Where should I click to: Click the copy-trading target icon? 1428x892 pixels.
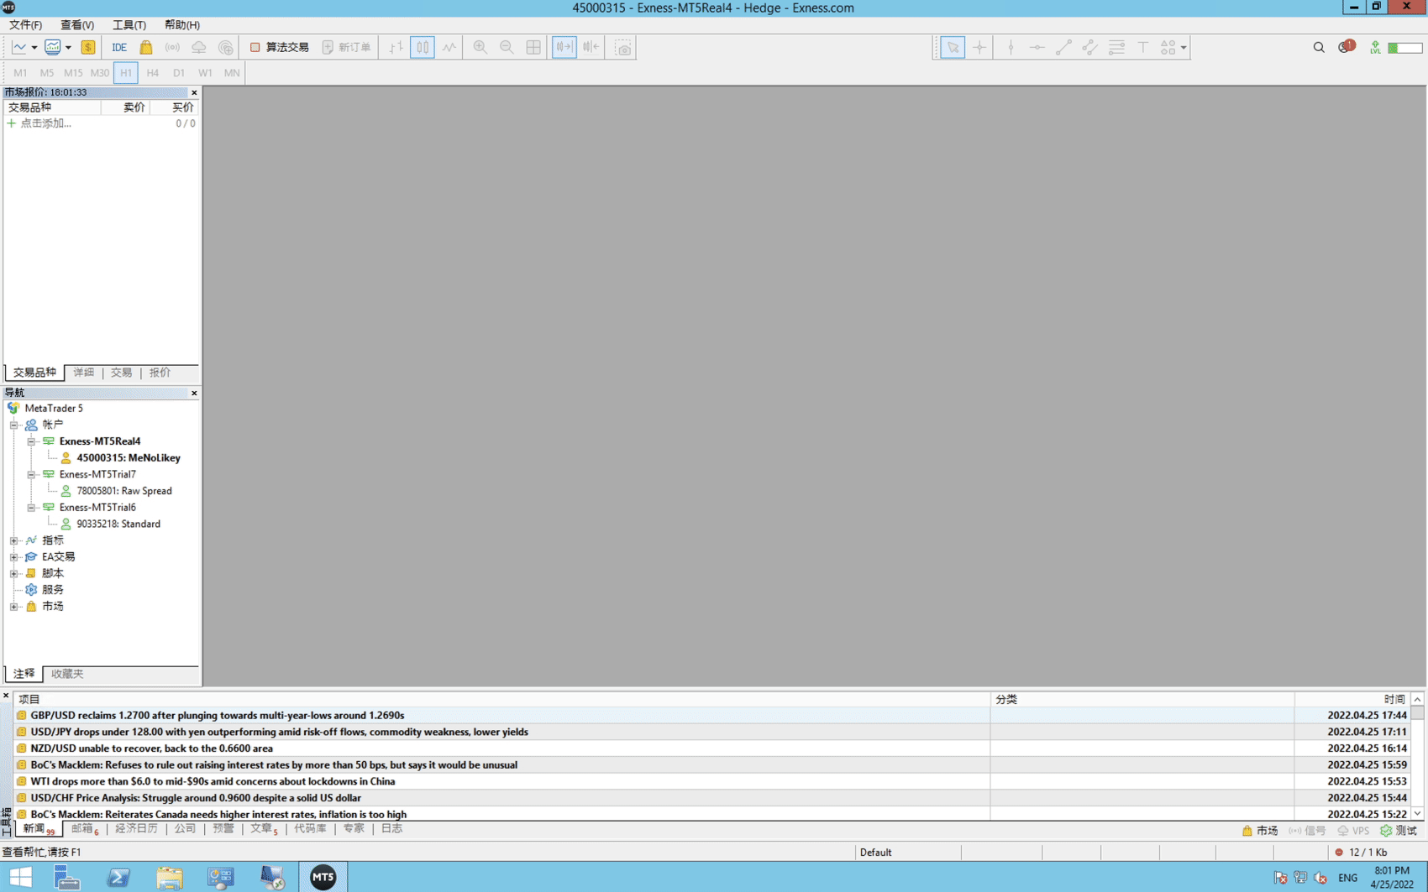click(226, 48)
